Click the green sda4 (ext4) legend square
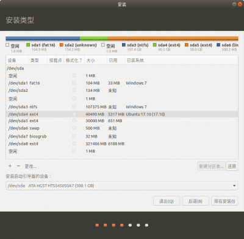This screenshot has height=239, width=244. tap(155, 45)
